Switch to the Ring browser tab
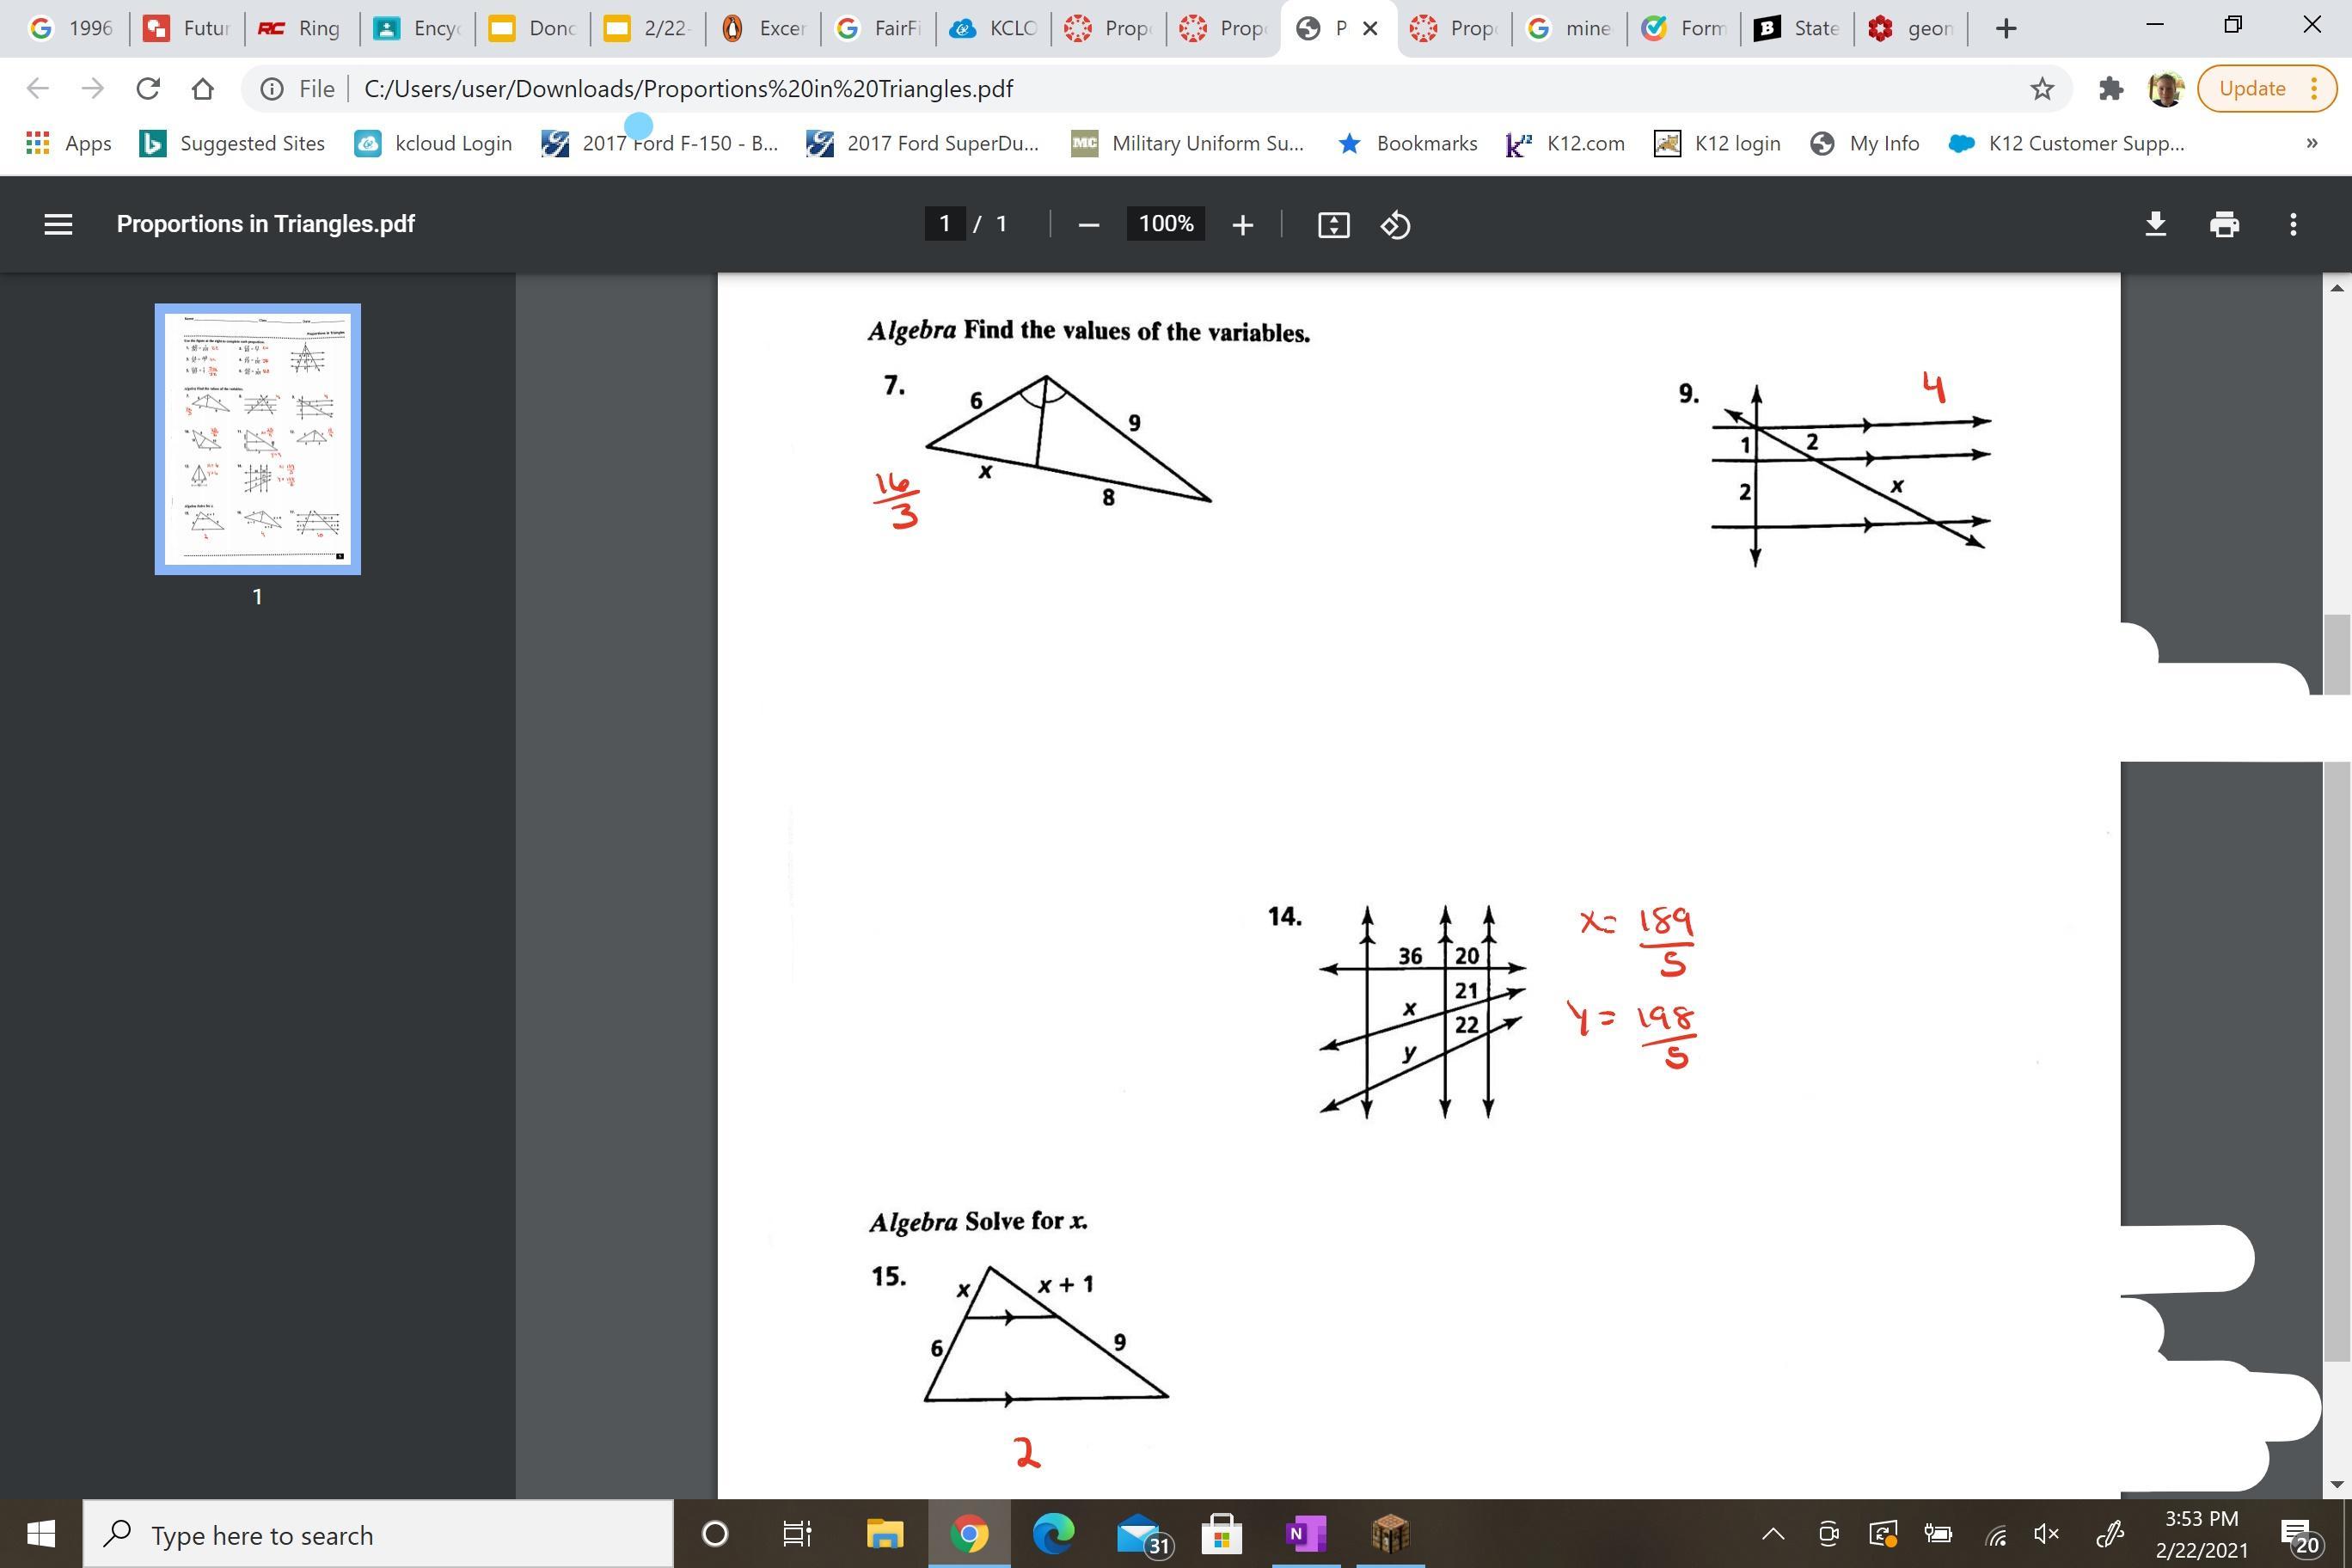This screenshot has width=2352, height=1568. pyautogui.click(x=300, y=28)
